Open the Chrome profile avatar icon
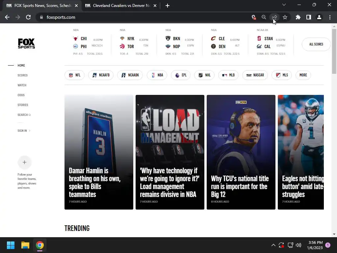The width and height of the screenshot is (337, 253). tap(319, 17)
